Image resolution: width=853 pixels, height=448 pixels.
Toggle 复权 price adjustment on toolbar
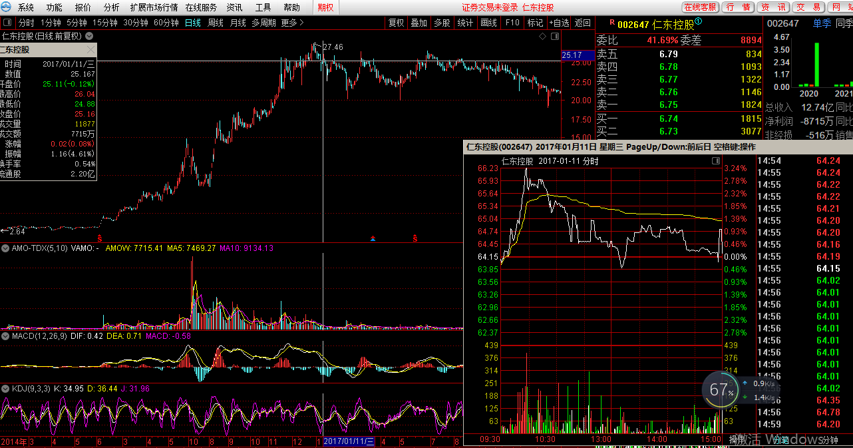pos(396,23)
